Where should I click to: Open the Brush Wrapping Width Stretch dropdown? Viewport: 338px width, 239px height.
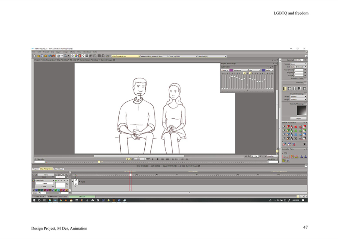pyautogui.click(x=298, y=97)
